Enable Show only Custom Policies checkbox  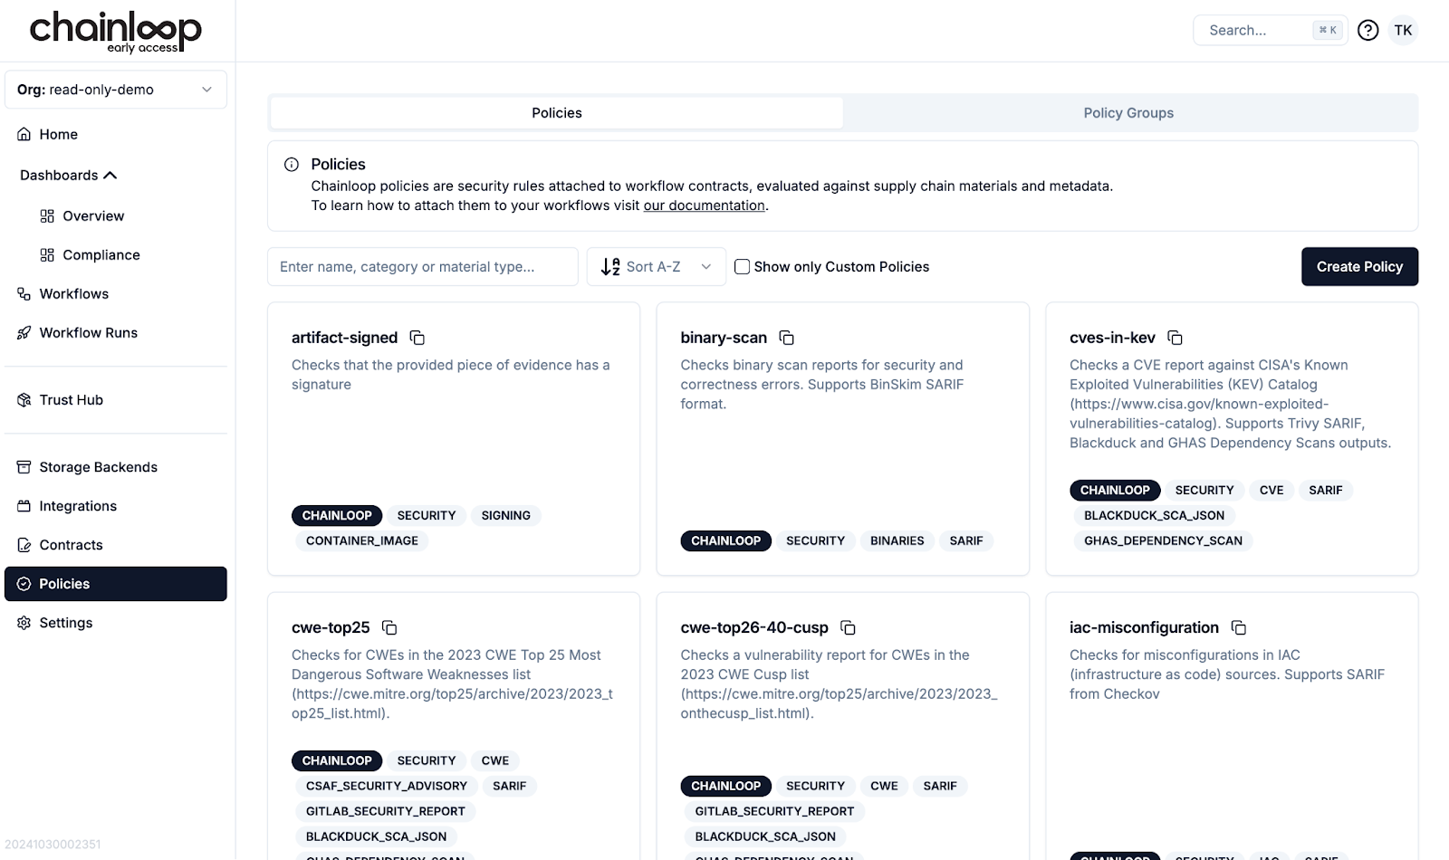pos(742,266)
